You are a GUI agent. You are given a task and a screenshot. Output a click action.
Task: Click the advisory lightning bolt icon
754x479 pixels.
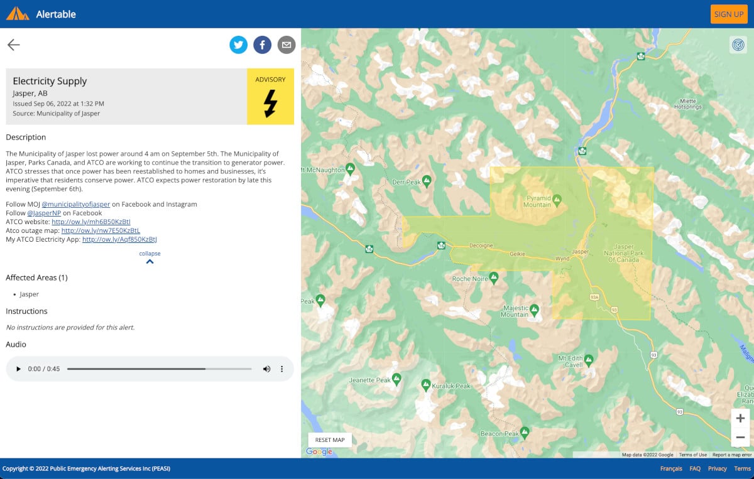(270, 105)
